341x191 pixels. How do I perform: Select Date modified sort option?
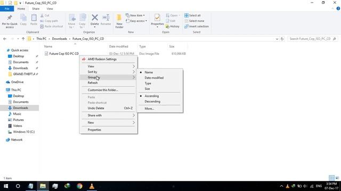click(x=160, y=78)
